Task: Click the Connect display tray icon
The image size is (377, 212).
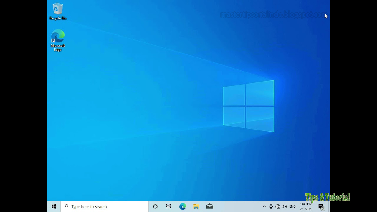Action: click(271, 206)
